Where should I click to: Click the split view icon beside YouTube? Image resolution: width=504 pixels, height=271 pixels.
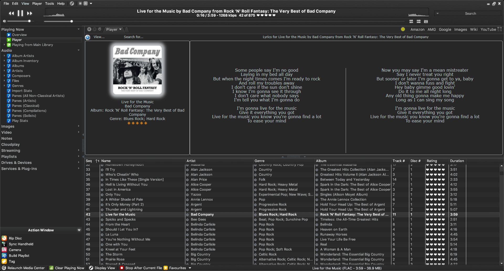click(500, 29)
